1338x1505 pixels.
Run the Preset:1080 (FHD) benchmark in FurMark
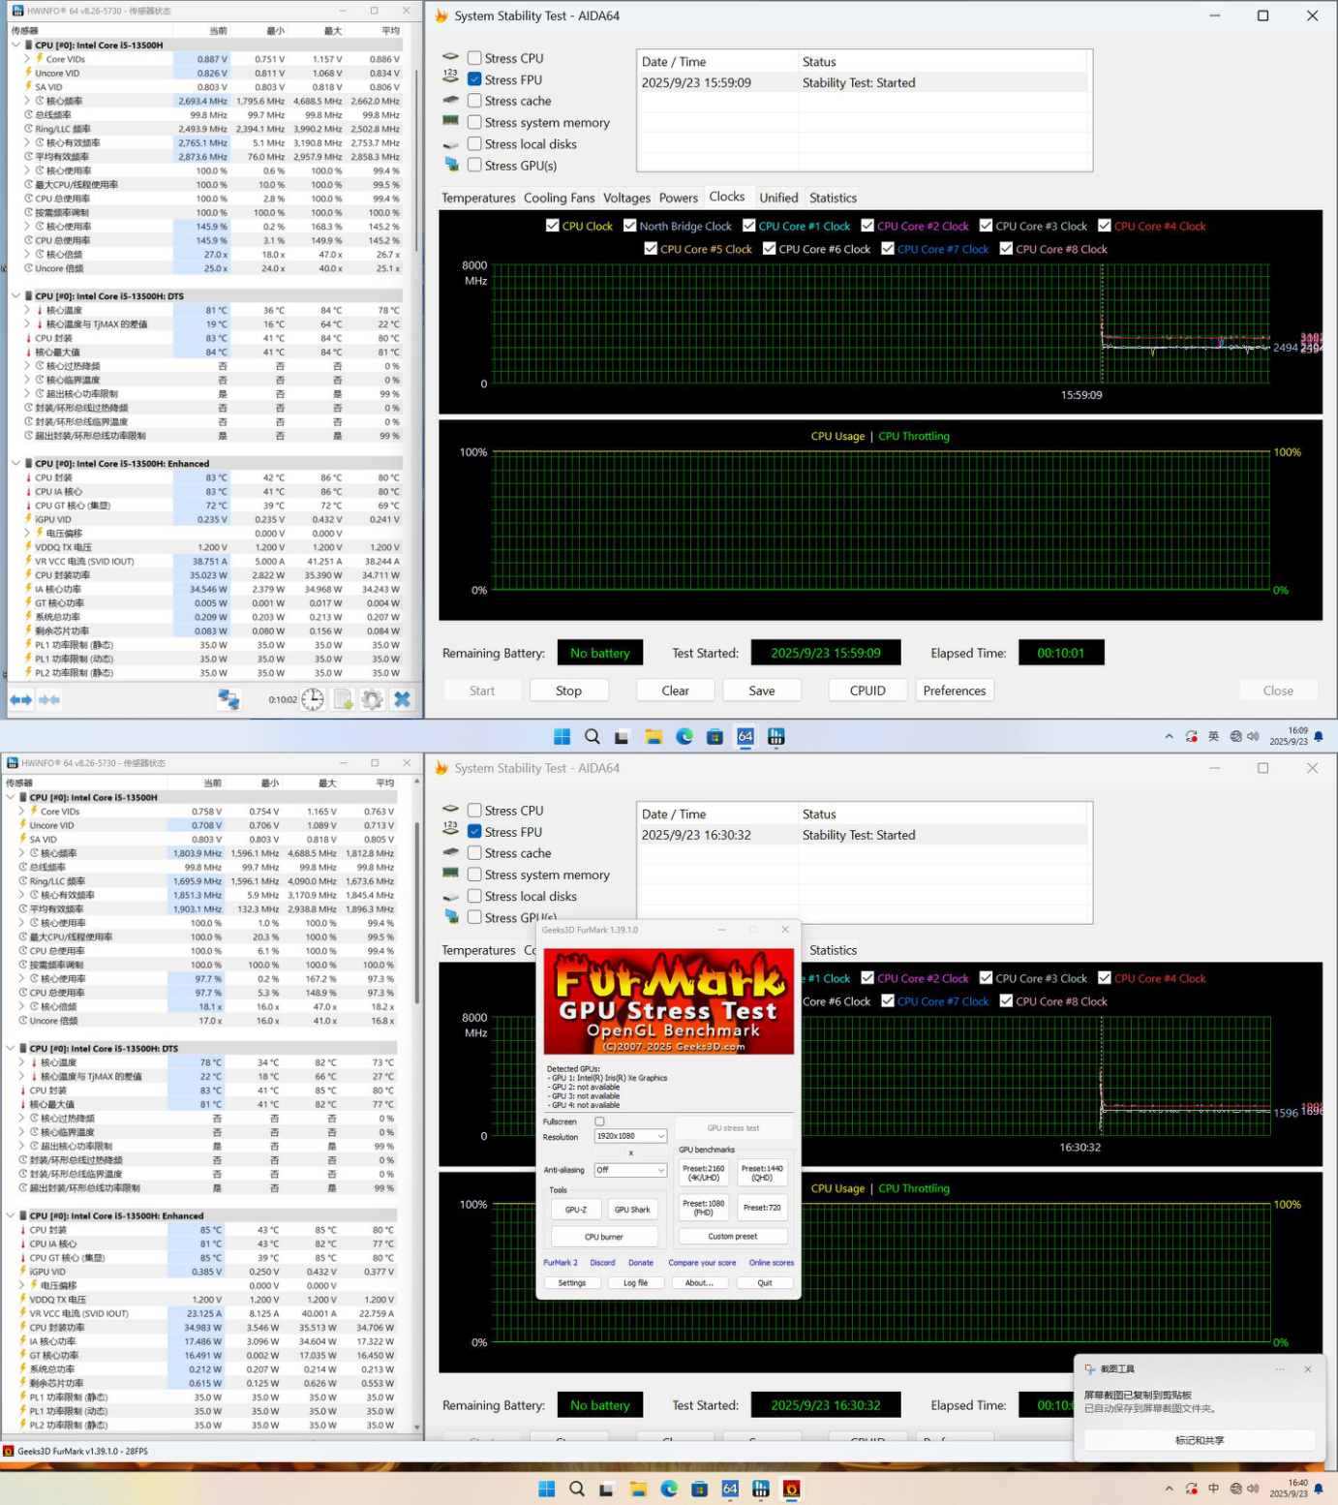tap(703, 1208)
